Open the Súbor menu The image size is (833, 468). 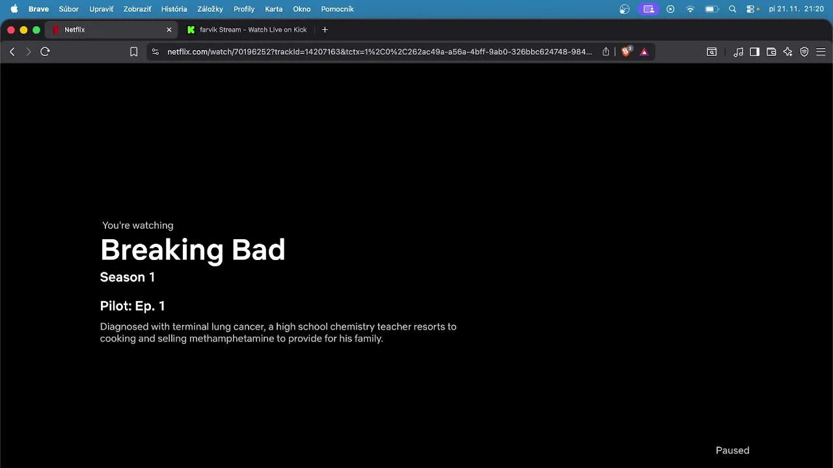69,9
